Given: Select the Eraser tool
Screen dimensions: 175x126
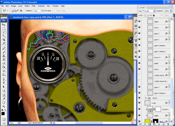Looking at the screenshot, I should tap(4, 63).
